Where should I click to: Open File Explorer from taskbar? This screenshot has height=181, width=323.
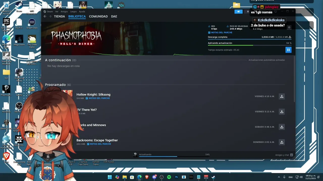(x=124, y=177)
